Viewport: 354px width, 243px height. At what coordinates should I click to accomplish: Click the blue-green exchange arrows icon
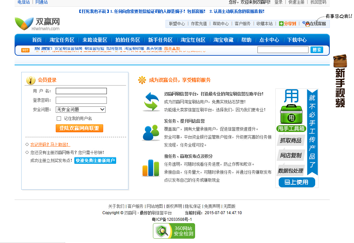pyautogui.click(x=152, y=102)
